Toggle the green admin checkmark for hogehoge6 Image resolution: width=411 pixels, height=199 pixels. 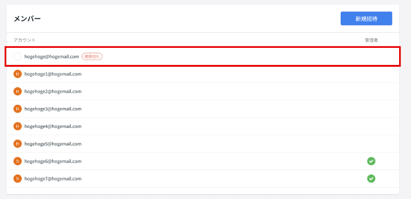371,162
